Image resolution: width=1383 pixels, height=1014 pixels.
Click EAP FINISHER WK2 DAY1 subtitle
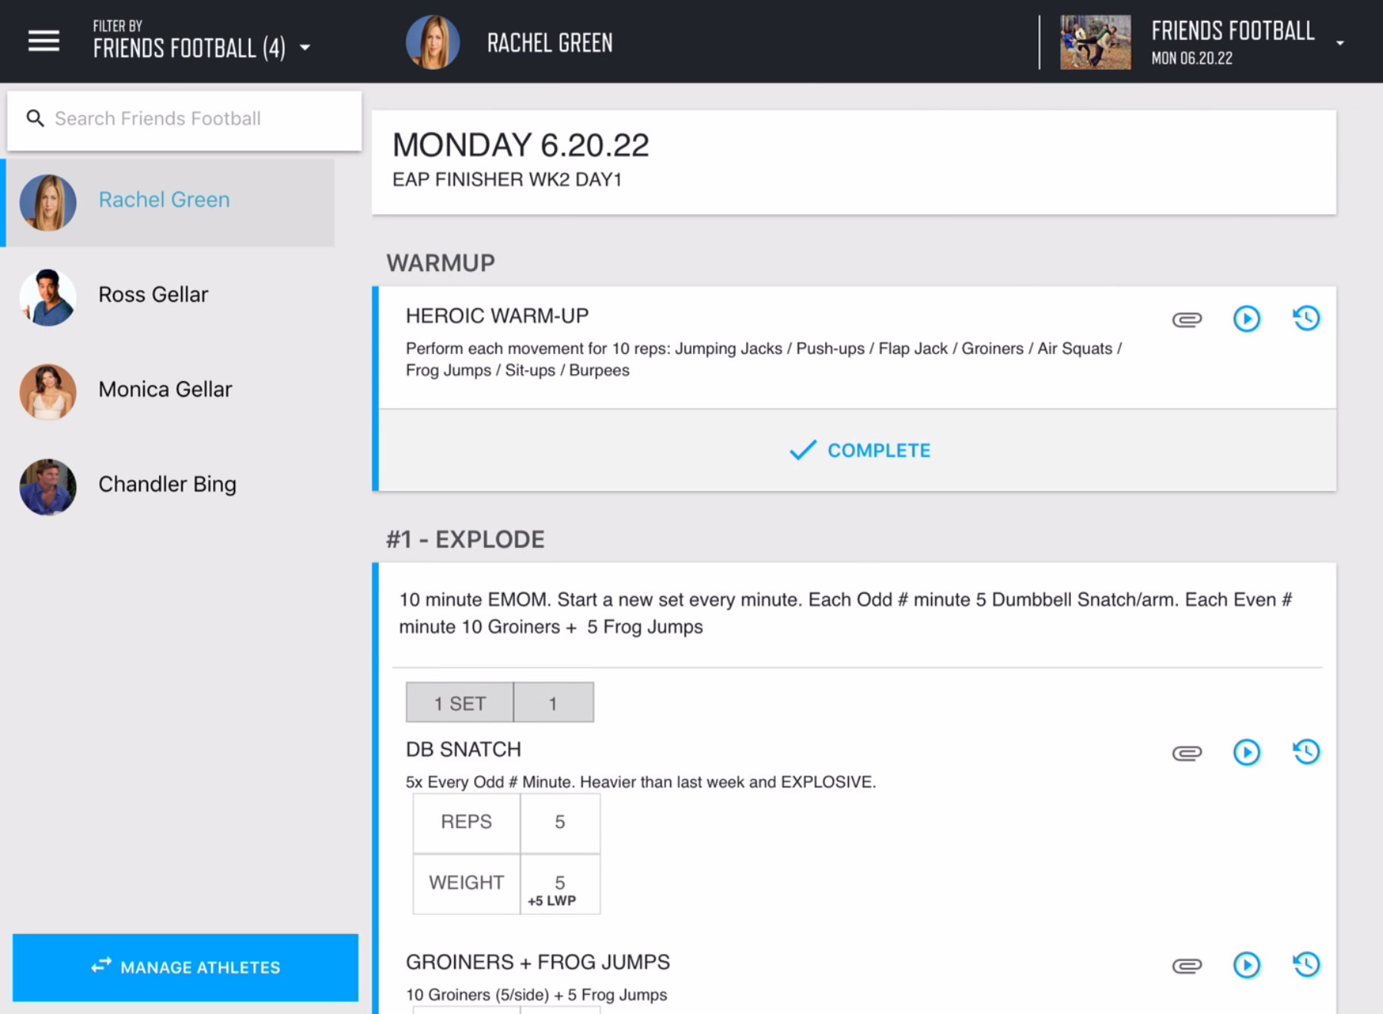click(x=507, y=180)
